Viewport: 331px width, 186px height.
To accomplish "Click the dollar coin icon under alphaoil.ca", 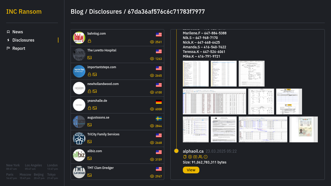I will pos(190,157).
